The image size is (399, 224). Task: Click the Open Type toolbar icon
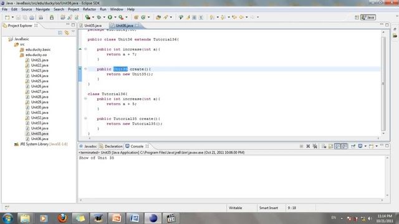point(158,17)
